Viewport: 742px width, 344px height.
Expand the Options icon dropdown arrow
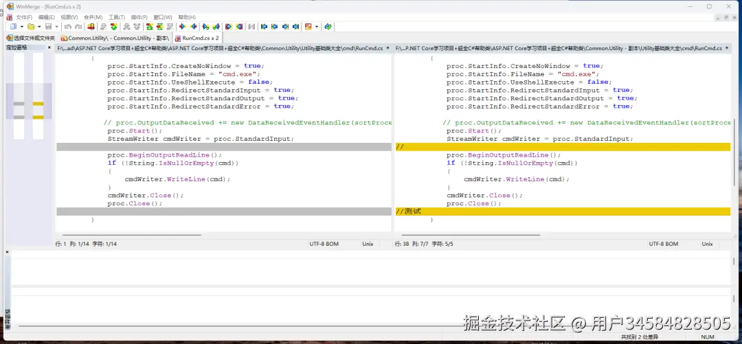coord(317,27)
